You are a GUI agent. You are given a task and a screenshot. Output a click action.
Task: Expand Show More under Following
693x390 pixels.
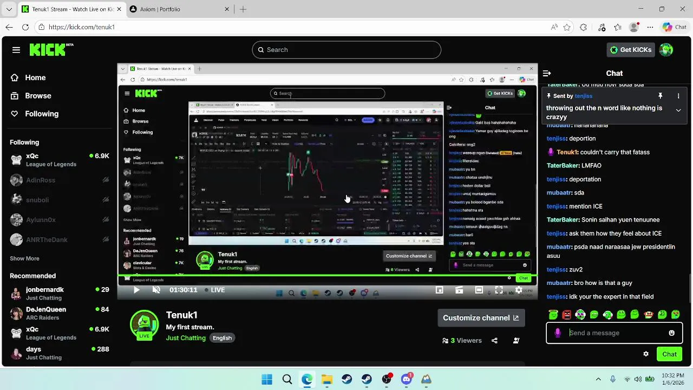click(24, 258)
